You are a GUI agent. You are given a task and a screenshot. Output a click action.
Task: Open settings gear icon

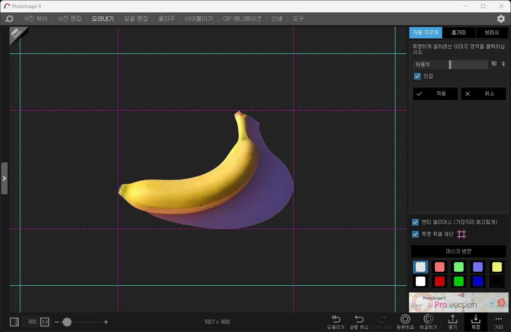(x=501, y=19)
